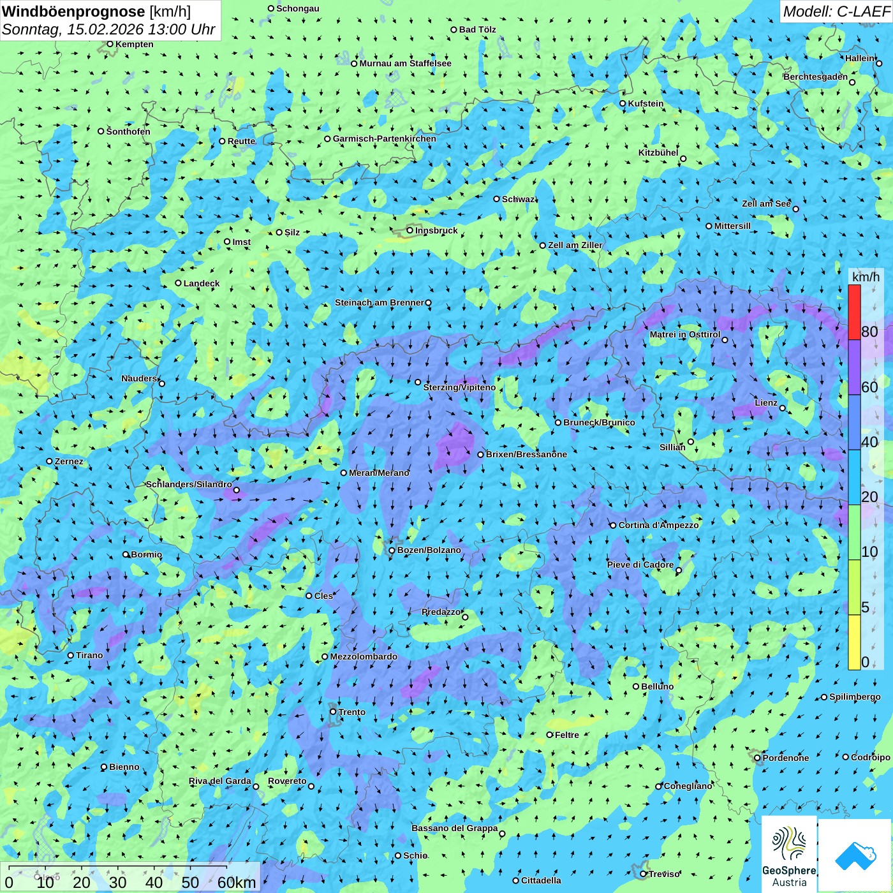The image size is (893, 893).
Task: Click the Landeck city marker
Action: coord(179,283)
